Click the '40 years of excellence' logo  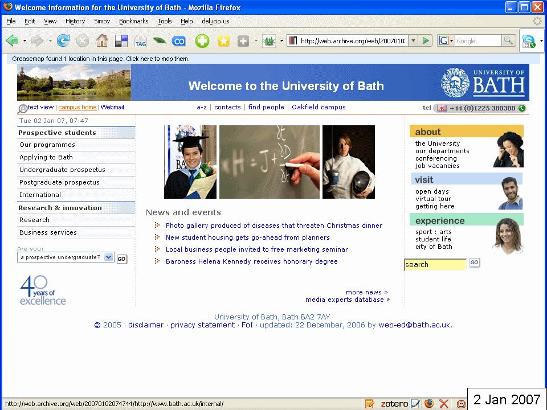pyautogui.click(x=43, y=290)
